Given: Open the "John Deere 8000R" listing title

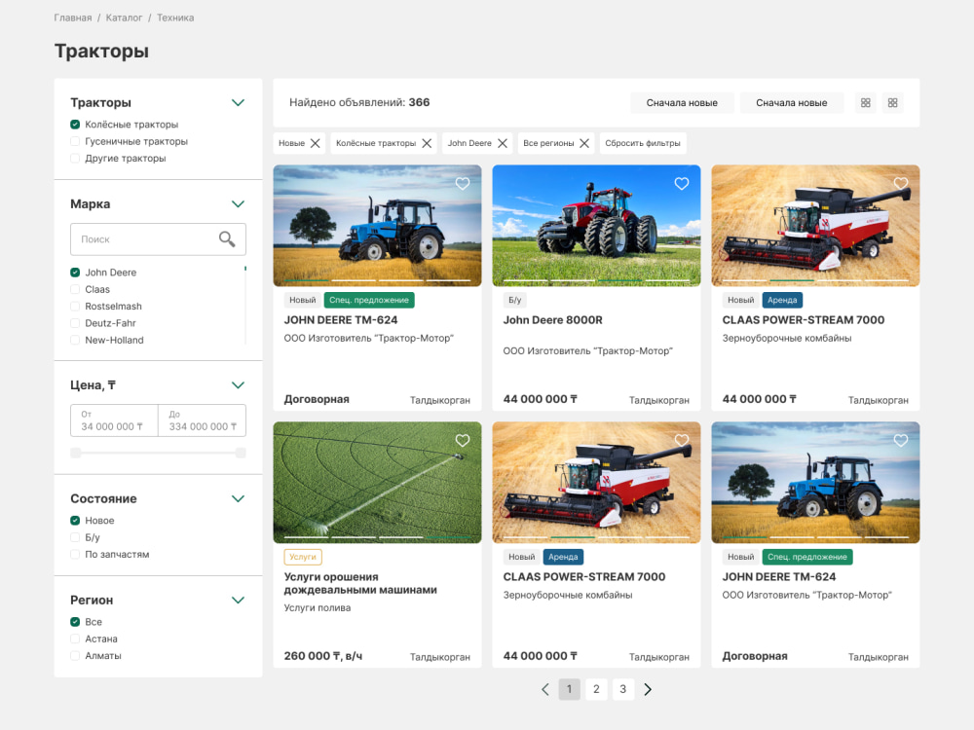Looking at the screenshot, I should (x=553, y=320).
